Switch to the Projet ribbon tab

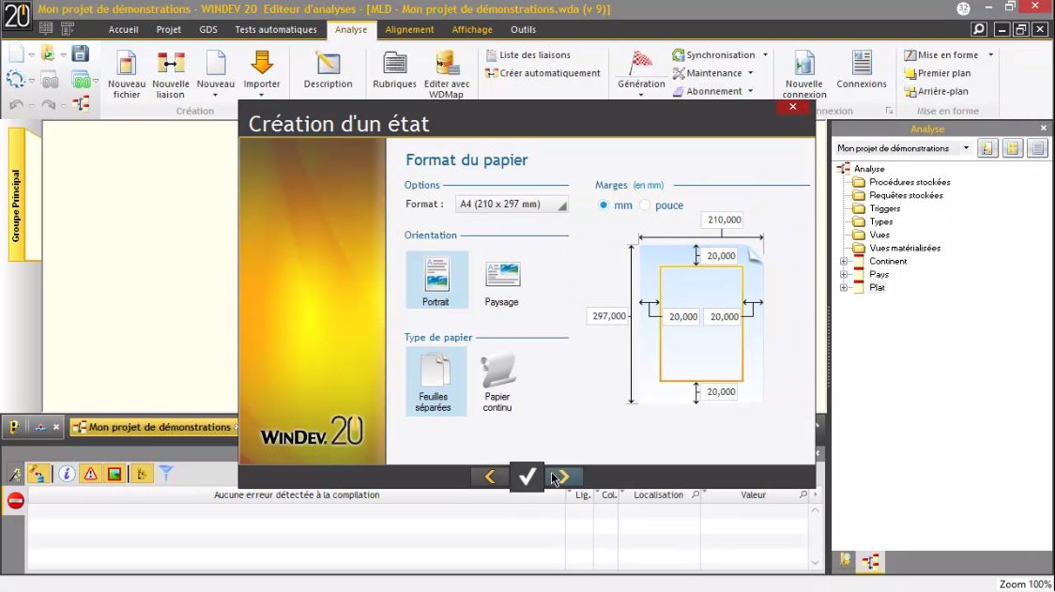coord(168,30)
